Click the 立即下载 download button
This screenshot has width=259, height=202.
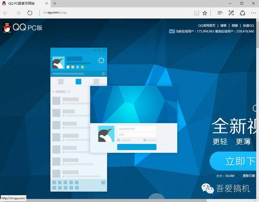[233, 161]
